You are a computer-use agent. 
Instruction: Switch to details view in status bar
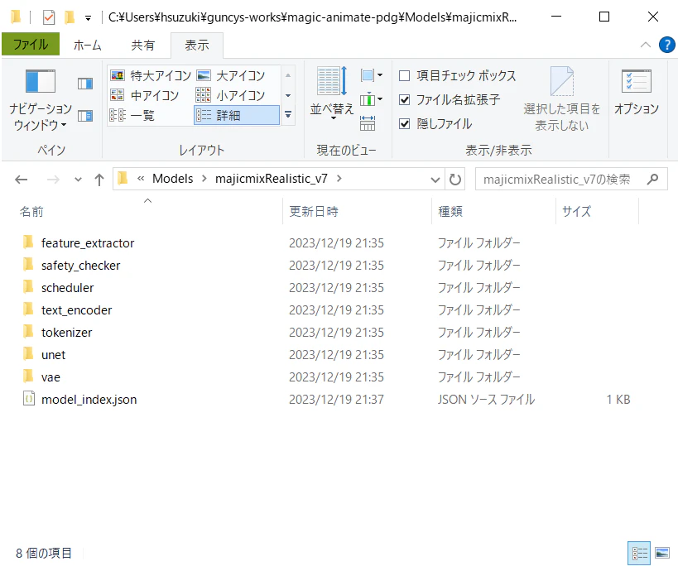click(639, 553)
